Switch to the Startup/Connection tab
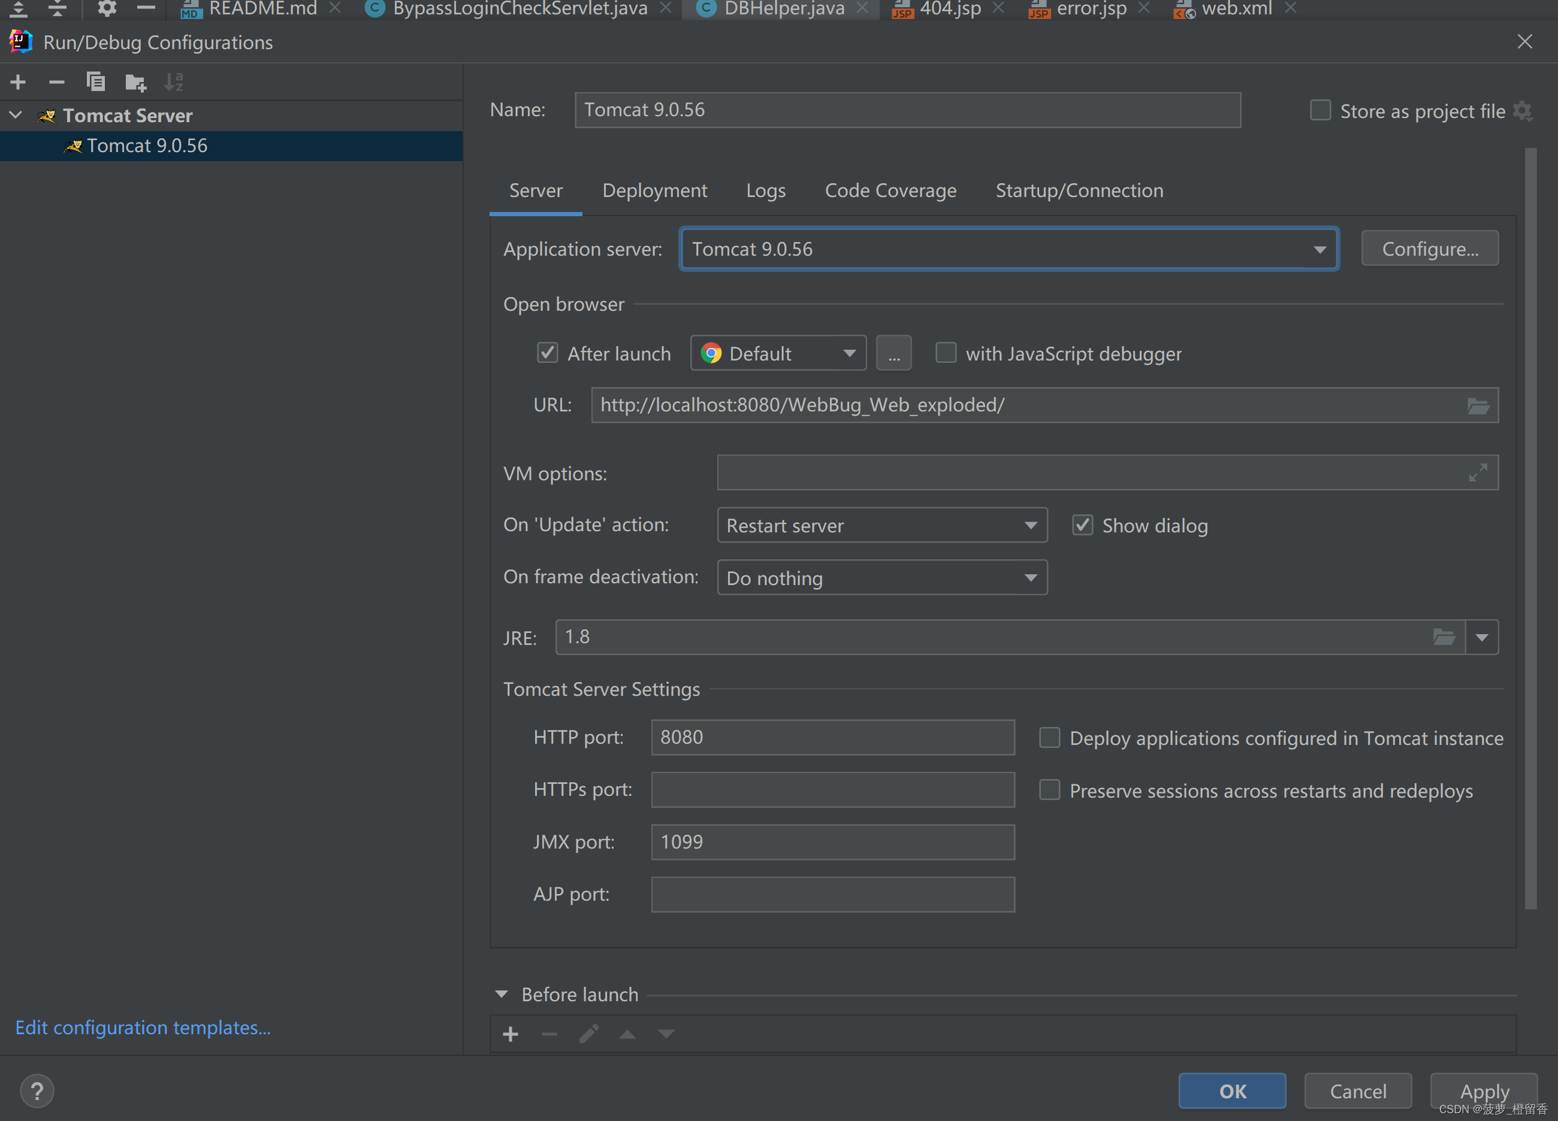The image size is (1558, 1121). tap(1079, 191)
